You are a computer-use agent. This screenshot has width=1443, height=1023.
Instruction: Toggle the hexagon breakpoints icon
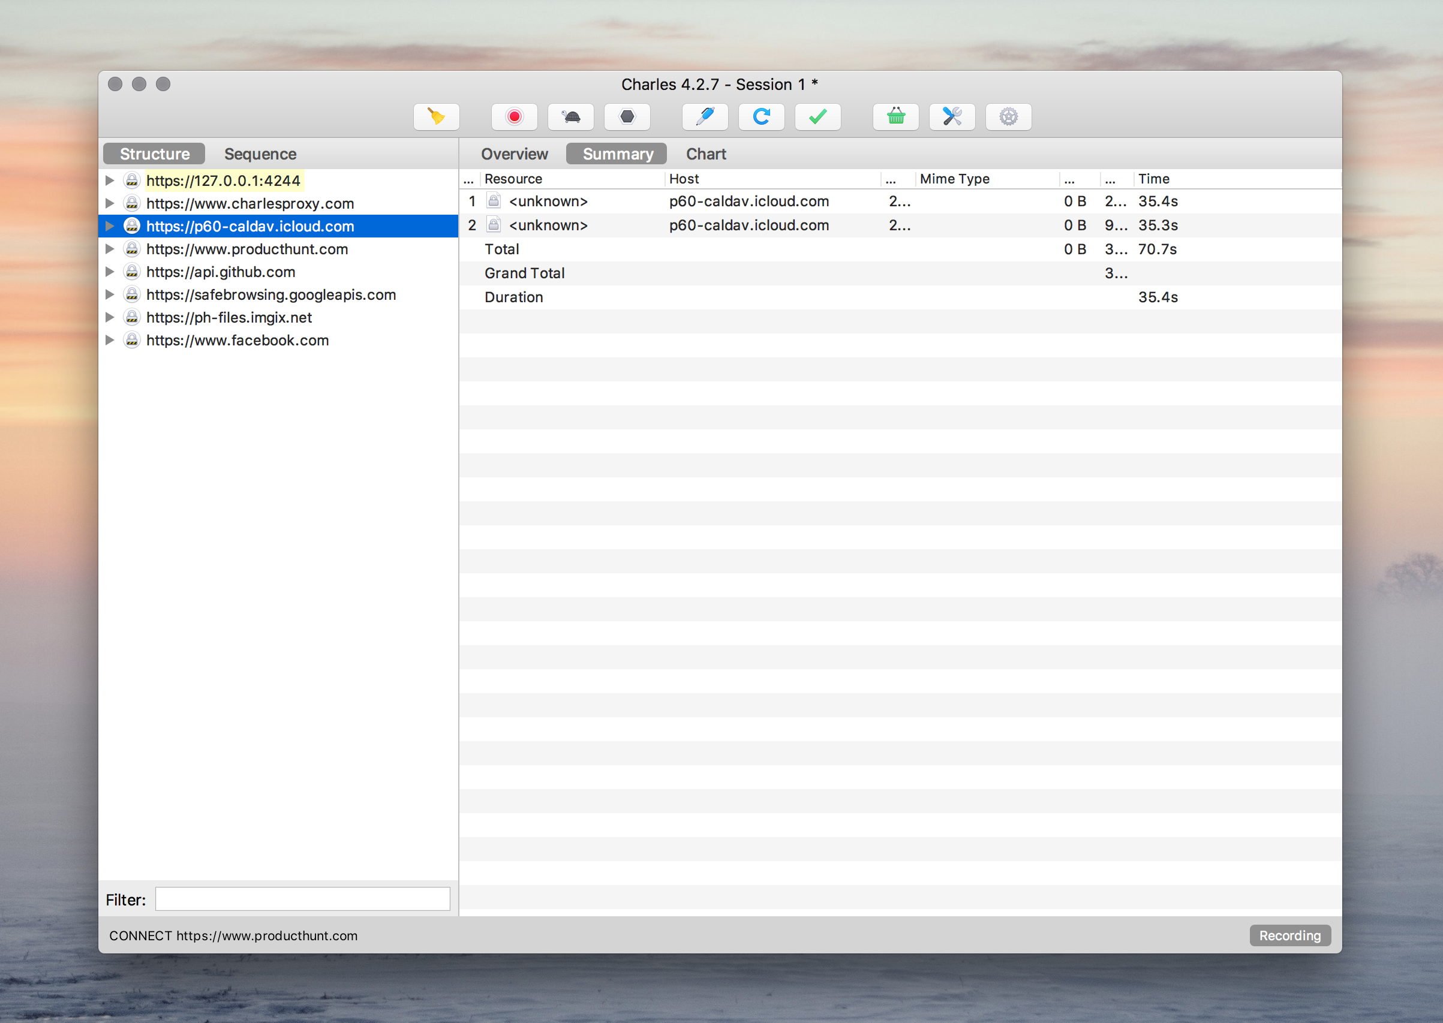627,116
